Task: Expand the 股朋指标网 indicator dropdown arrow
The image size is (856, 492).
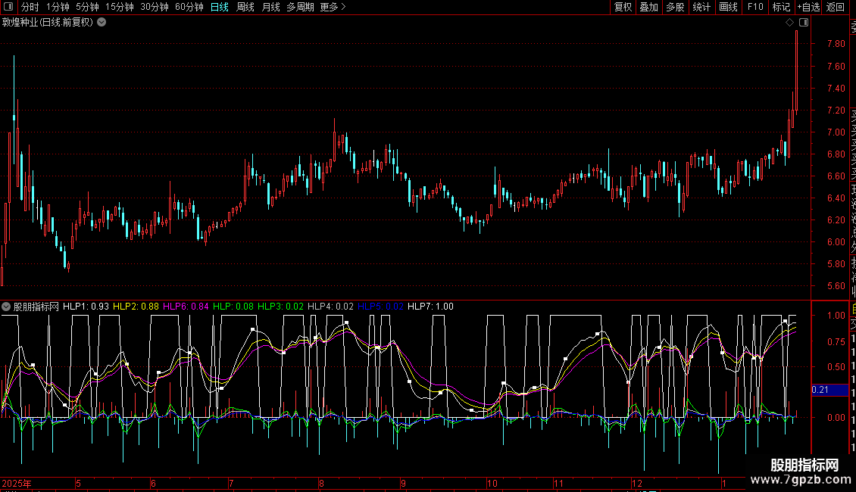Action: click(x=7, y=307)
